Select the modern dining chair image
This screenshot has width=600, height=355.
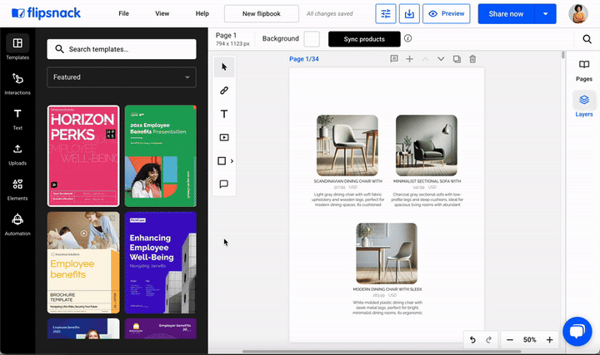[387, 254]
